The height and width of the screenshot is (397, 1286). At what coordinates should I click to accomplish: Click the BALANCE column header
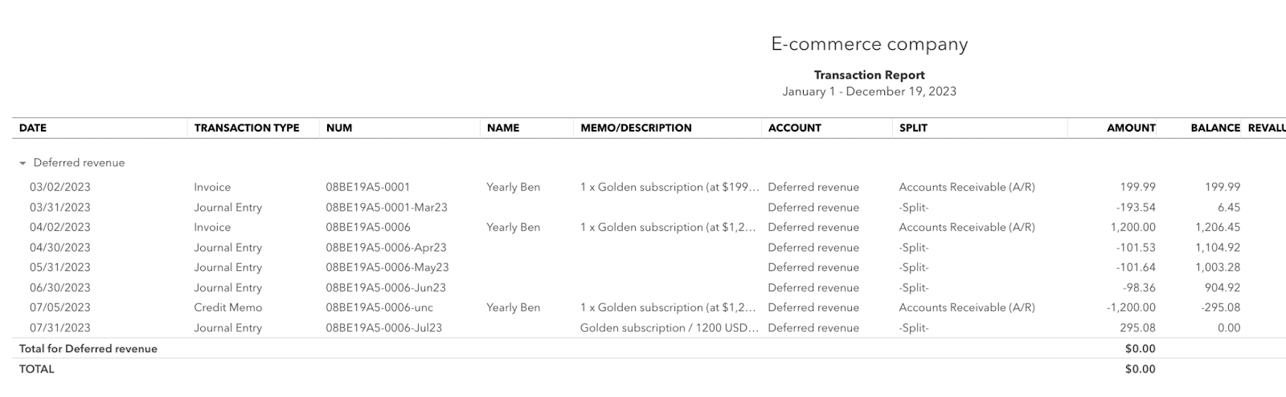point(1215,128)
